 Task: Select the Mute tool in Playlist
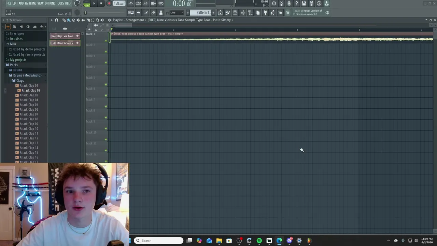coord(78,20)
